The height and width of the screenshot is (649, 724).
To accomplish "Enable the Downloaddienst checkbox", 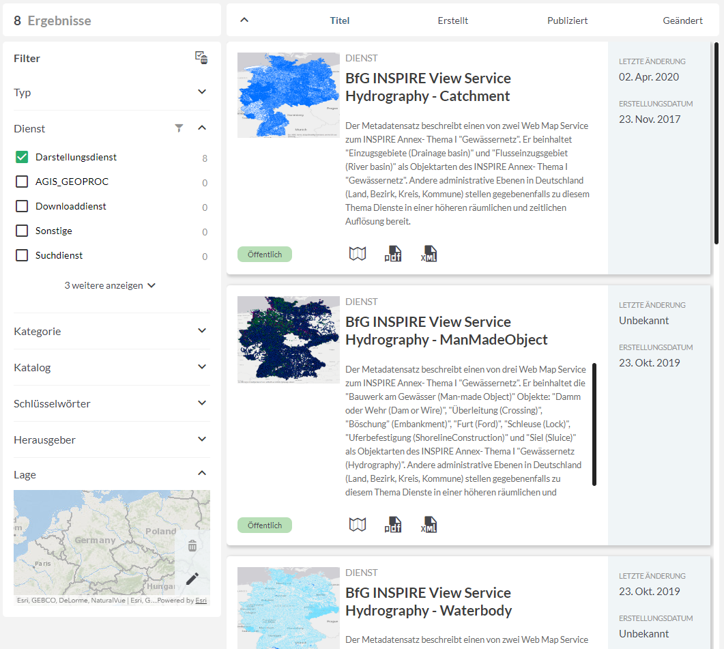I will [x=22, y=206].
